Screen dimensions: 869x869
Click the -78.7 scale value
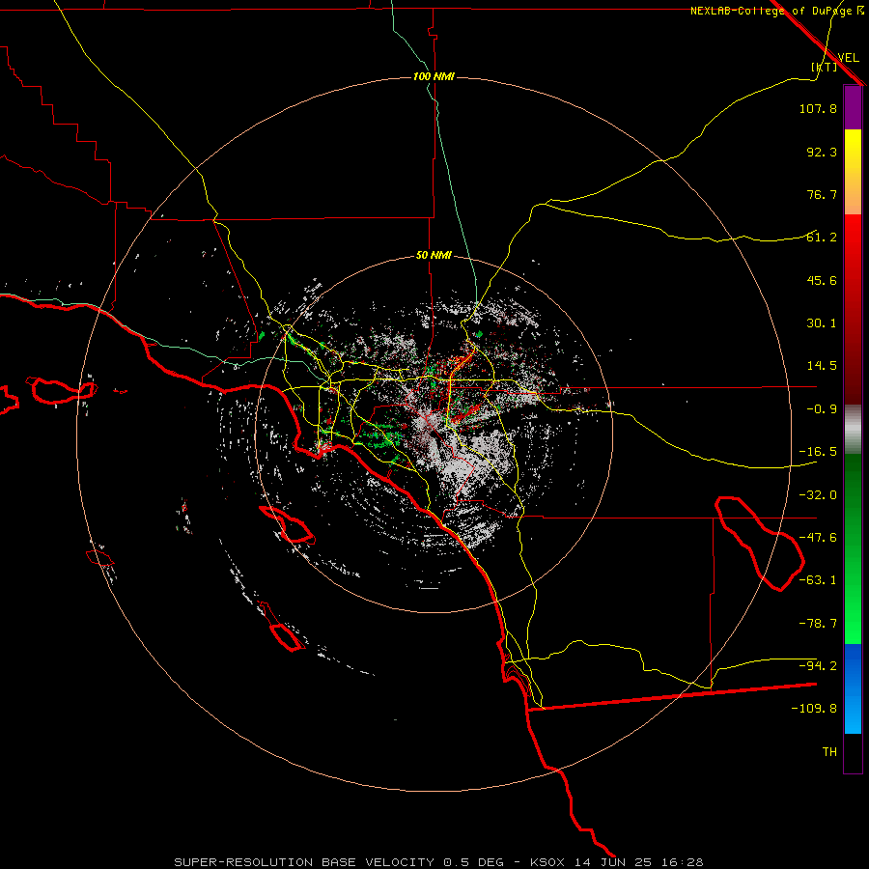[x=818, y=624]
